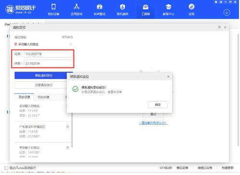The image size is (240, 175).
Task: Open the 一直加载中怎么办 help link
Action: coord(153,123)
